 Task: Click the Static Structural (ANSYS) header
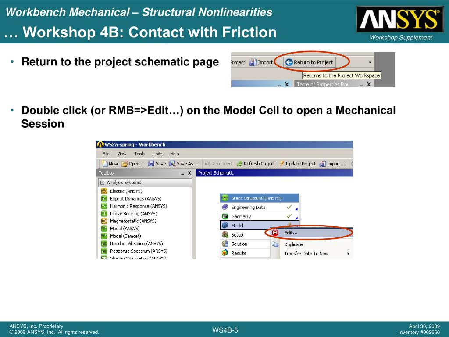(x=260, y=198)
